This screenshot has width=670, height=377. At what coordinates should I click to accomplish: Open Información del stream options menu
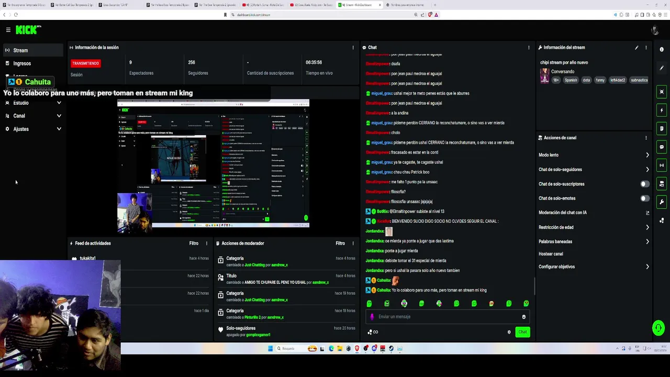[x=646, y=48]
